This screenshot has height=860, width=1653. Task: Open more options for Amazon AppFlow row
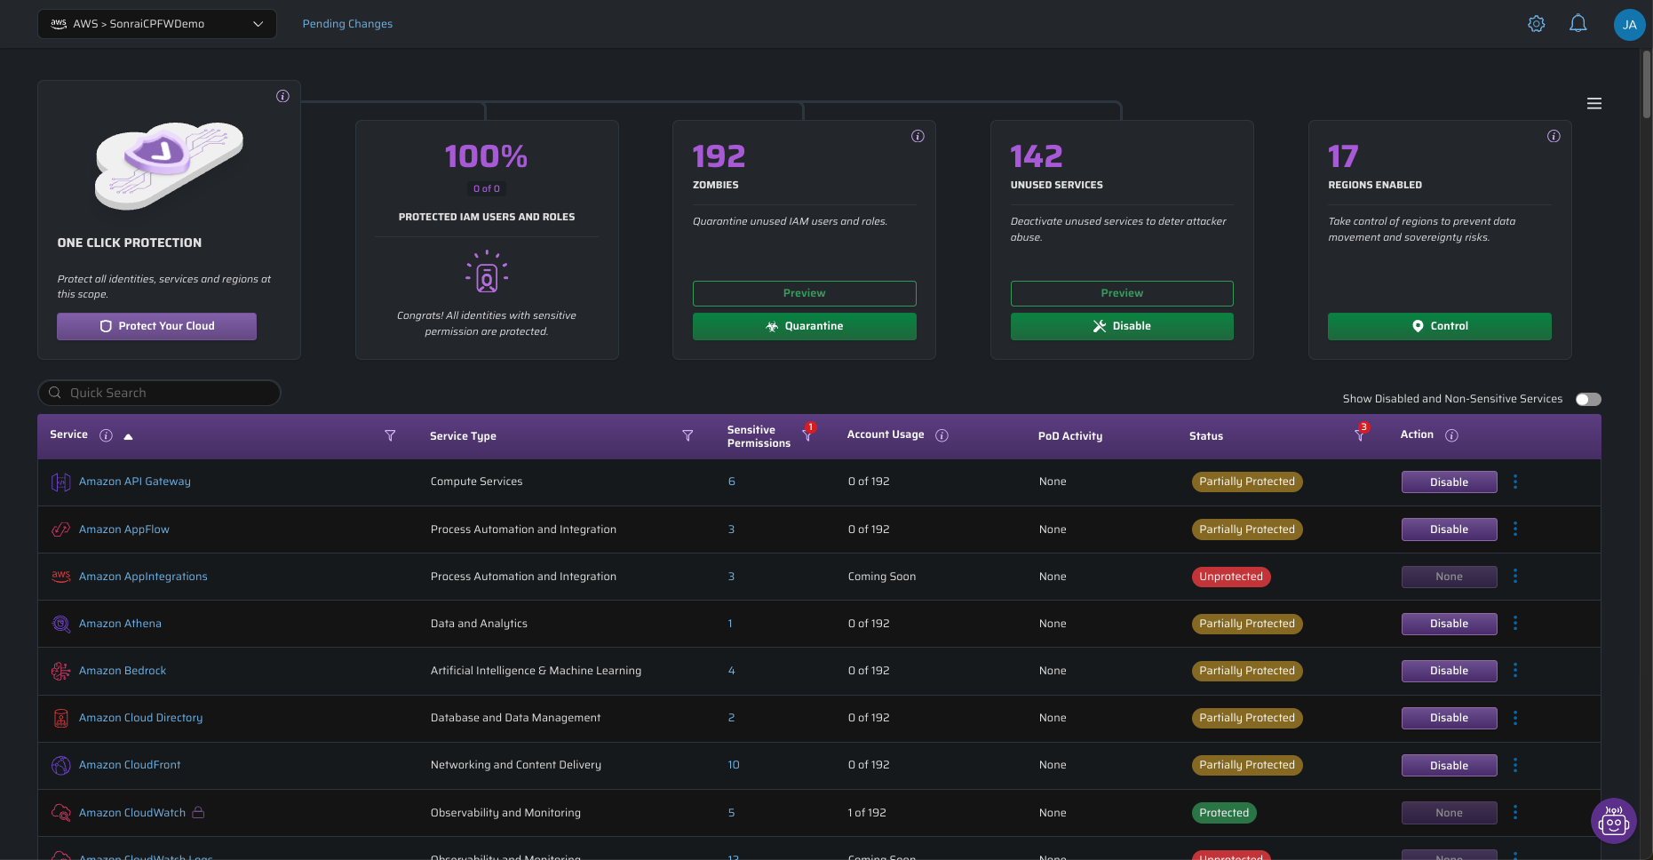click(1515, 529)
